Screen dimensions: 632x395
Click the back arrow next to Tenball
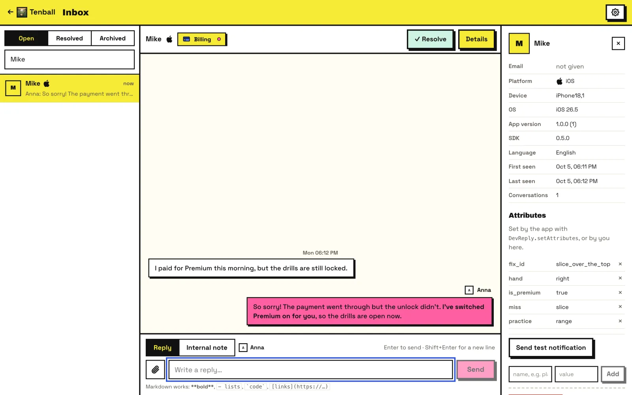[x=10, y=12]
